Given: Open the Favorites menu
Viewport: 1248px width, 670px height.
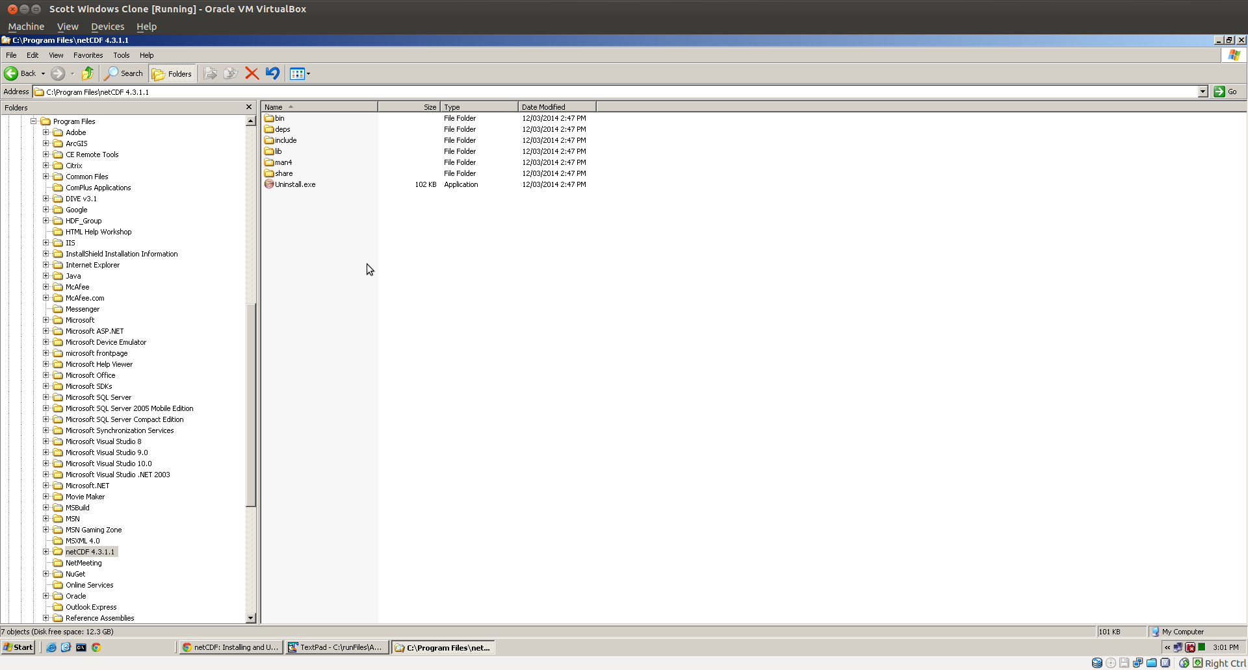Looking at the screenshot, I should (88, 55).
